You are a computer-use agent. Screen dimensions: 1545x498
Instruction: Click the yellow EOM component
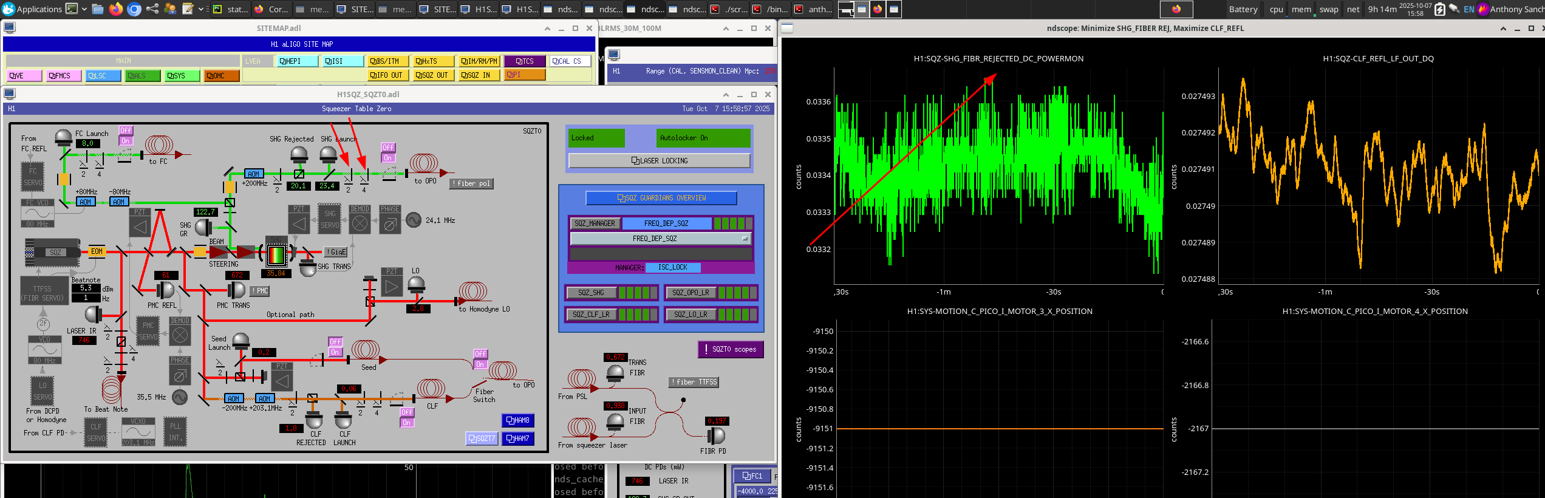pos(97,251)
